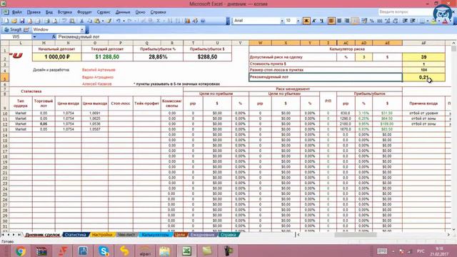
Task: Click the horizontal scrollbar thumb
Action: click(x=356, y=235)
